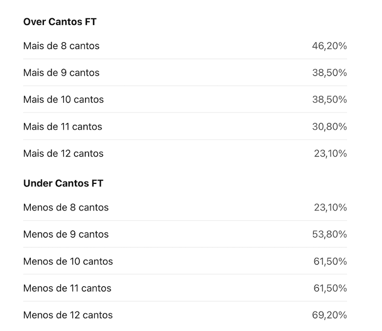Click the Mais de 10 cantos label
The height and width of the screenshot is (331, 382).
point(64,99)
